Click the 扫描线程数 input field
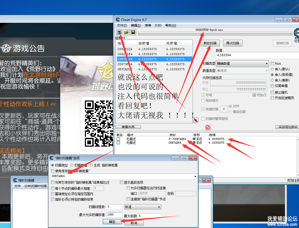This screenshot has width=299, height=228. [114, 207]
